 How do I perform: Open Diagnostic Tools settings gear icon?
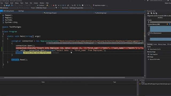pyautogui.click(x=148, y=13)
